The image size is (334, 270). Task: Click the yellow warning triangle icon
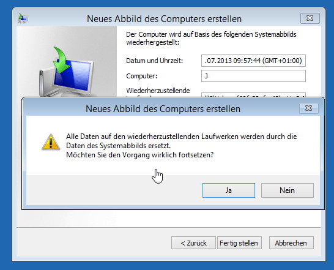pyautogui.click(x=51, y=142)
